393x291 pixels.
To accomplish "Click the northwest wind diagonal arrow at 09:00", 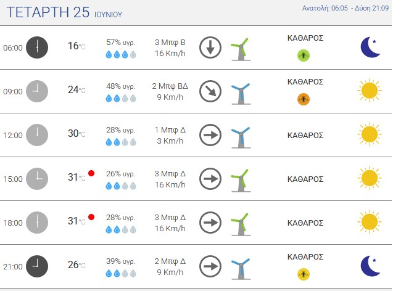I will click(x=210, y=91).
